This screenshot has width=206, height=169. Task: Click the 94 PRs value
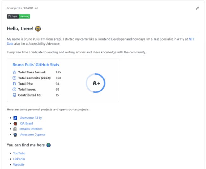pyautogui.click(x=57, y=84)
